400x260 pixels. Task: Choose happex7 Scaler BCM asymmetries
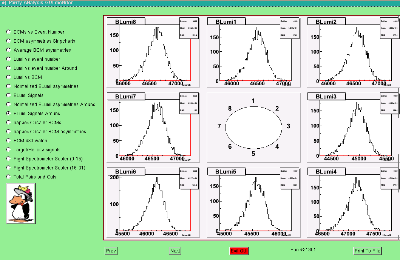8,131
